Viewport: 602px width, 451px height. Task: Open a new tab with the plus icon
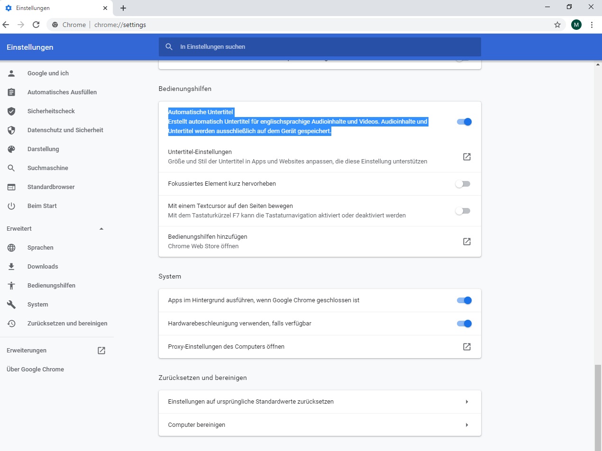(x=123, y=8)
